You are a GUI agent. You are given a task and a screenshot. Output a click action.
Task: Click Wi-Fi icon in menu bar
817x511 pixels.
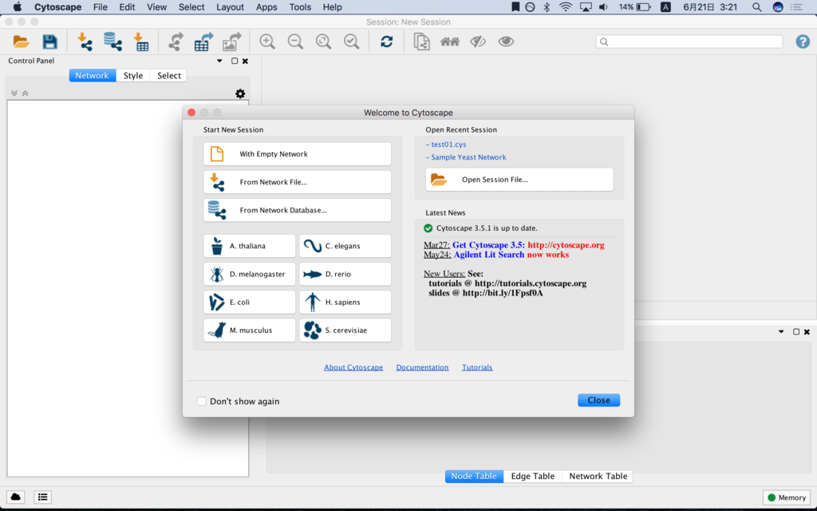pos(566,7)
